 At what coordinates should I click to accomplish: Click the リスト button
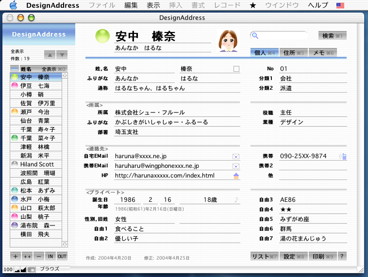coord(265,257)
